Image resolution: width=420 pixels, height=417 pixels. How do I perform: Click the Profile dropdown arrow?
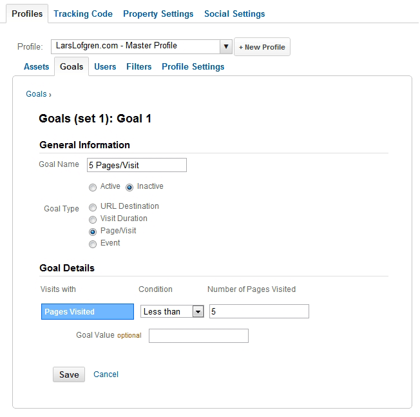(x=226, y=46)
